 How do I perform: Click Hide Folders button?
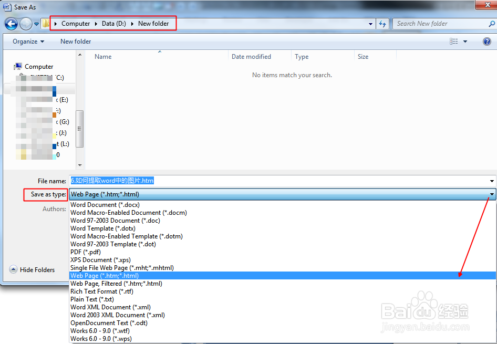32,270
